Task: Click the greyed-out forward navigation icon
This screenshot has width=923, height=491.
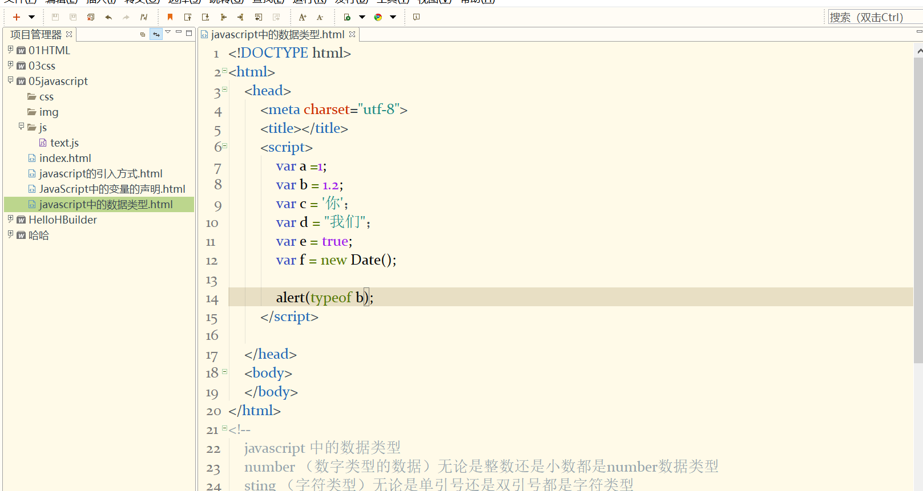Action: 276,17
